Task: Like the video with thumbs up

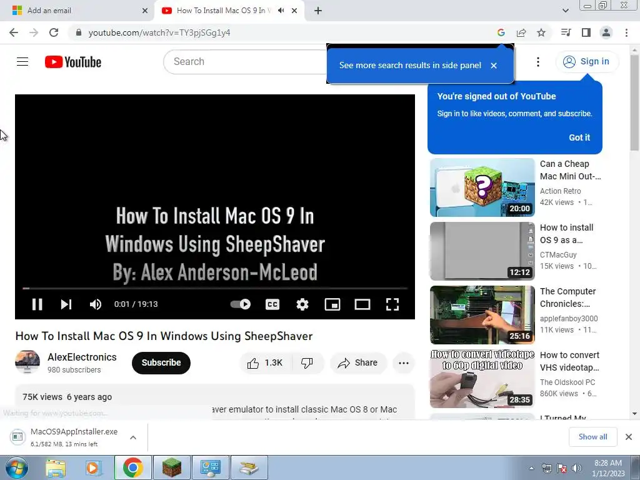Action: (265, 362)
